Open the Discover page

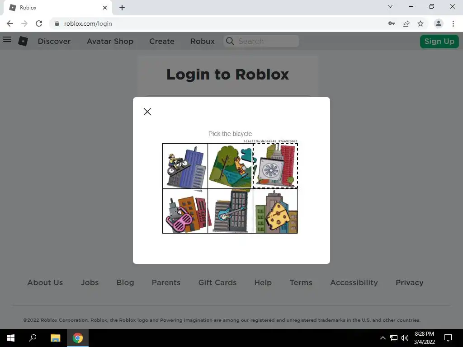click(54, 41)
